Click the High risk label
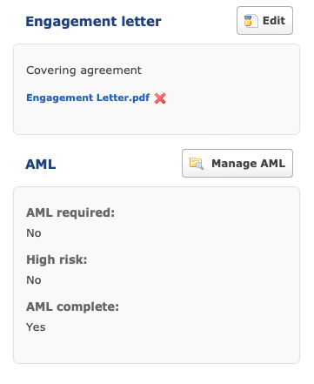This screenshot has width=314, height=384. [x=57, y=259]
